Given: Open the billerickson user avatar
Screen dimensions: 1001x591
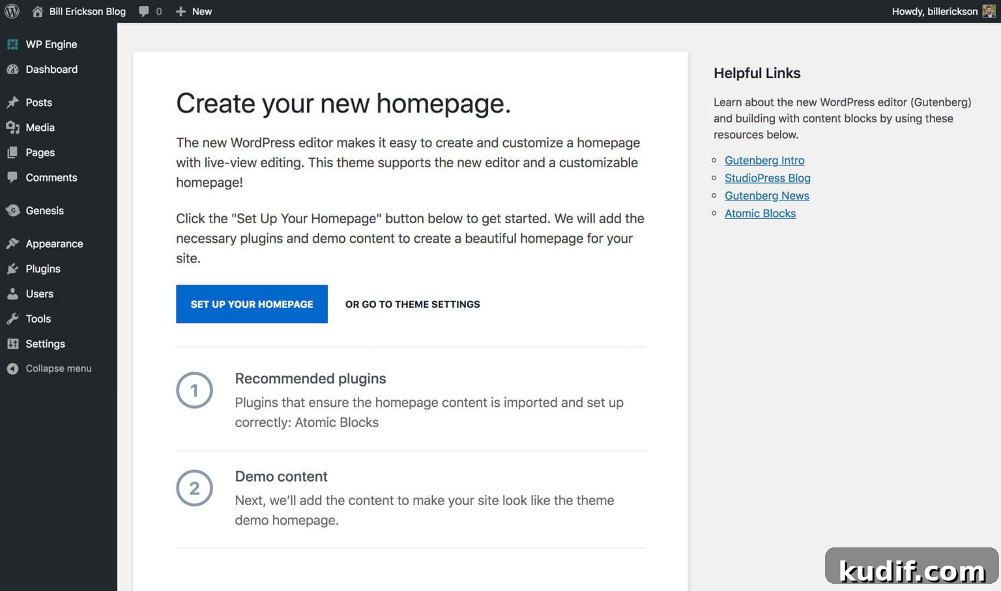Looking at the screenshot, I should click(x=989, y=11).
